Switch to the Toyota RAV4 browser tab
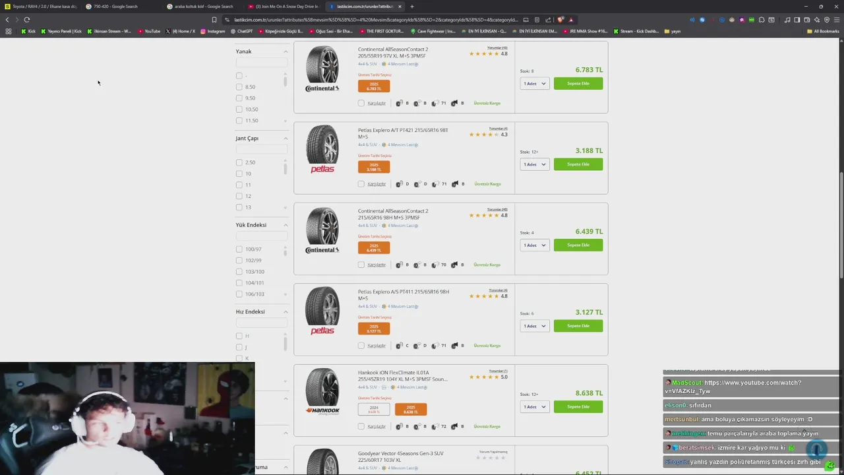The height and width of the screenshot is (475, 844). click(x=40, y=7)
